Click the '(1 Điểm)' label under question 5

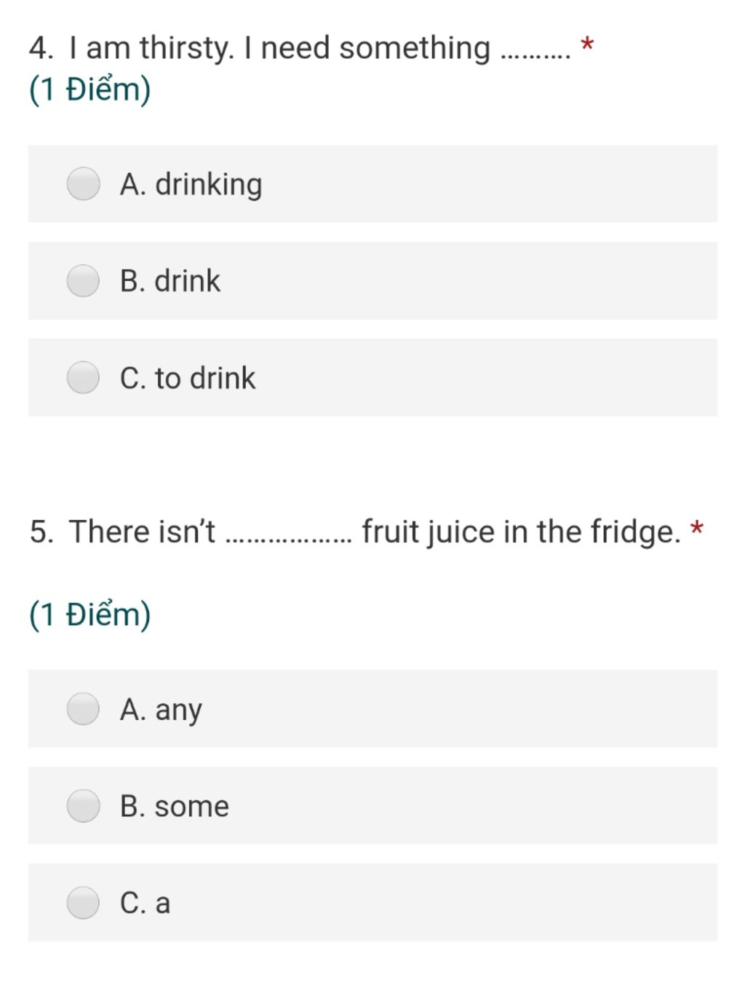(x=90, y=615)
